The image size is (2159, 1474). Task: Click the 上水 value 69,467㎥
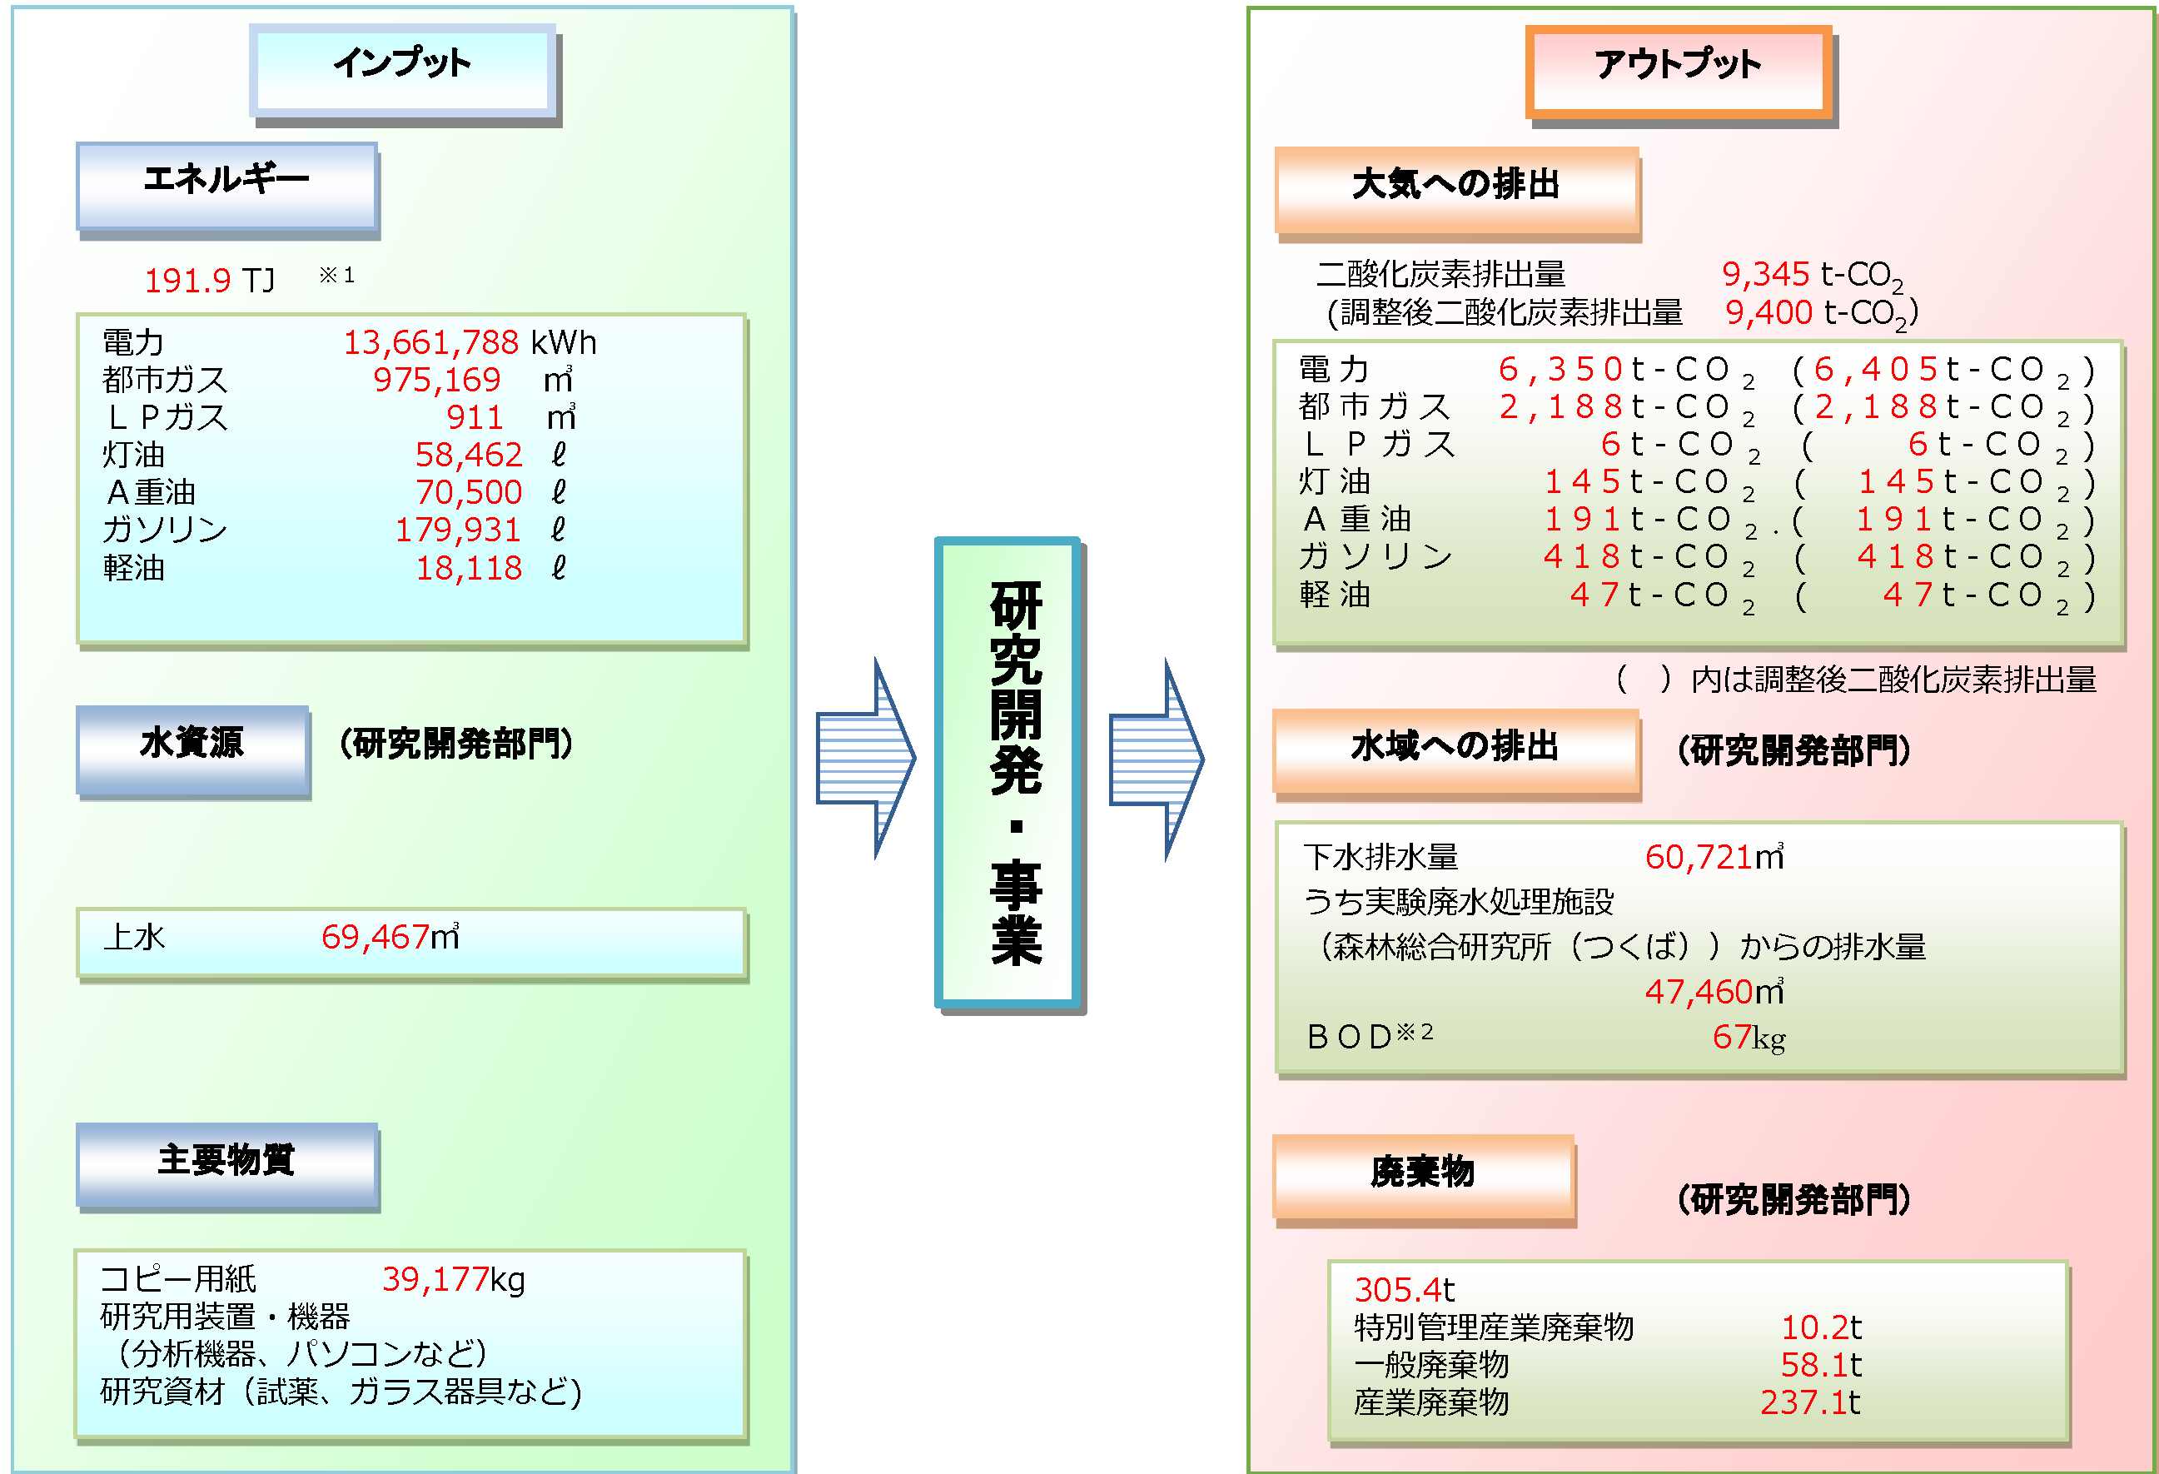pyautogui.click(x=391, y=936)
